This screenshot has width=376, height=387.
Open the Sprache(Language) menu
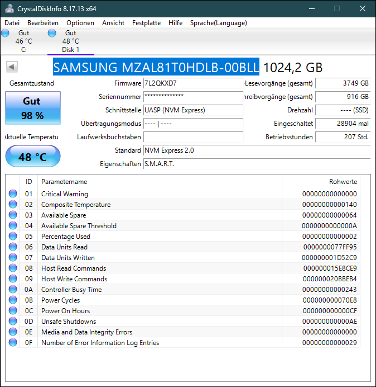point(219,23)
